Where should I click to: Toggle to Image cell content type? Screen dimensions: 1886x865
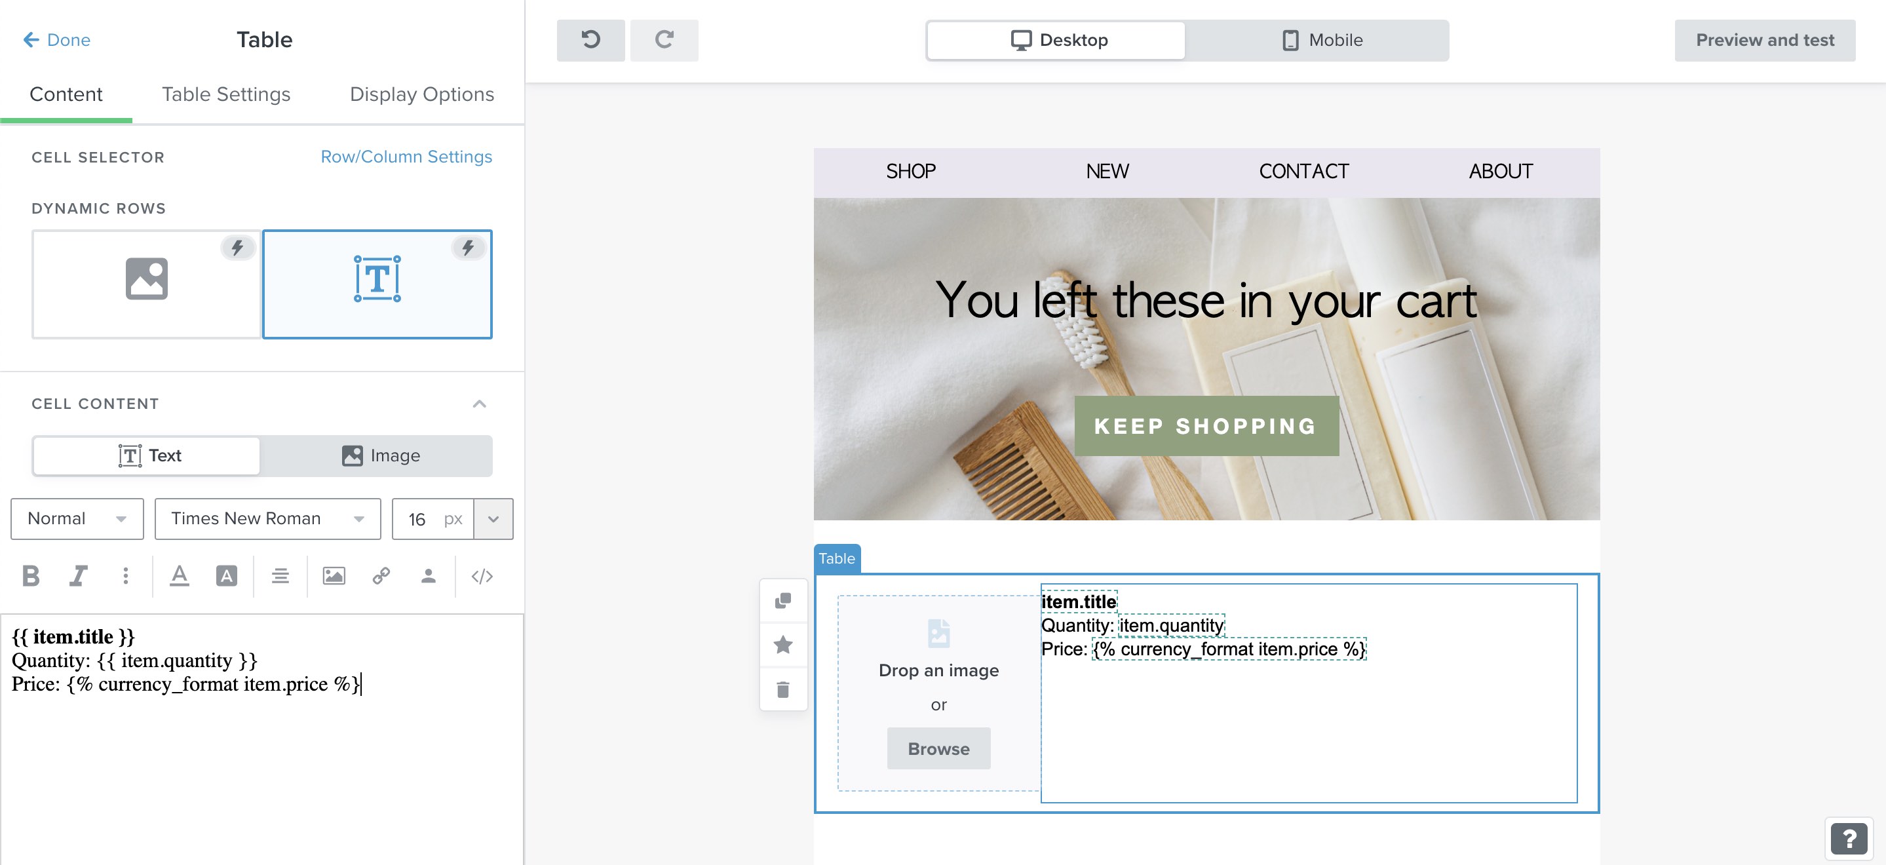(376, 455)
